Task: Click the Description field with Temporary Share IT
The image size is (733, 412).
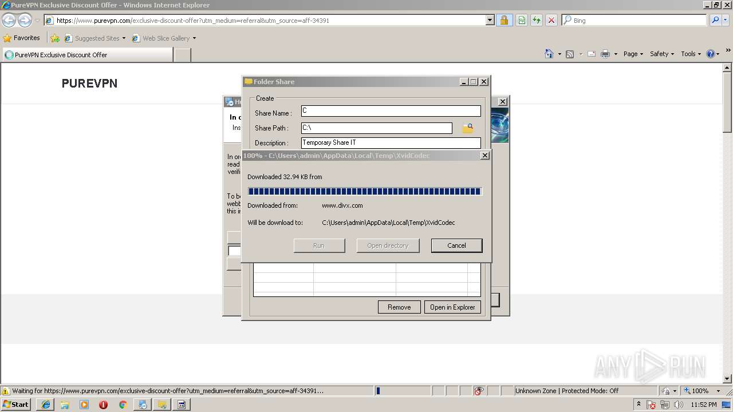Action: [391, 143]
